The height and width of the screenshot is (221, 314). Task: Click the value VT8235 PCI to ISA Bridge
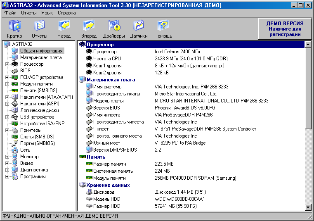pyautogui.click(x=180, y=143)
